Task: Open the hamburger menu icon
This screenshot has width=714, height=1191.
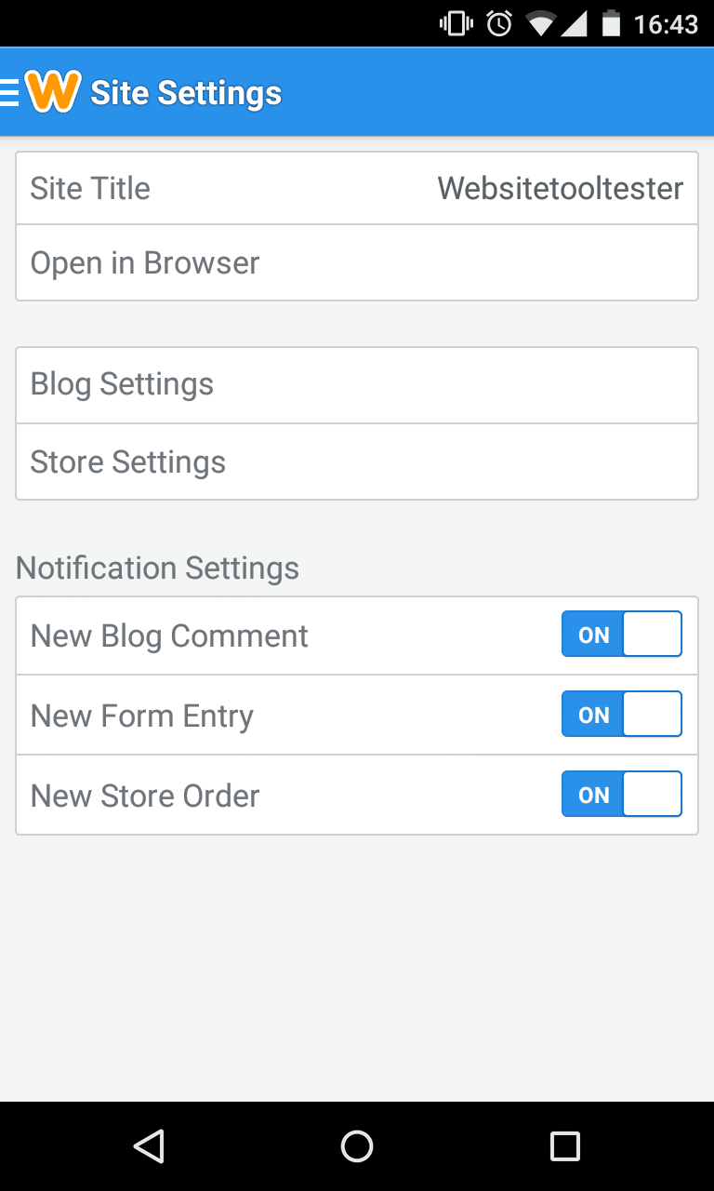Action: pos(9,92)
